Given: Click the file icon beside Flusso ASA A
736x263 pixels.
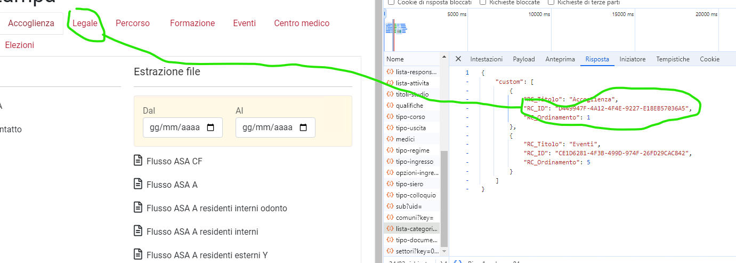Looking at the screenshot, I should pyautogui.click(x=138, y=185).
